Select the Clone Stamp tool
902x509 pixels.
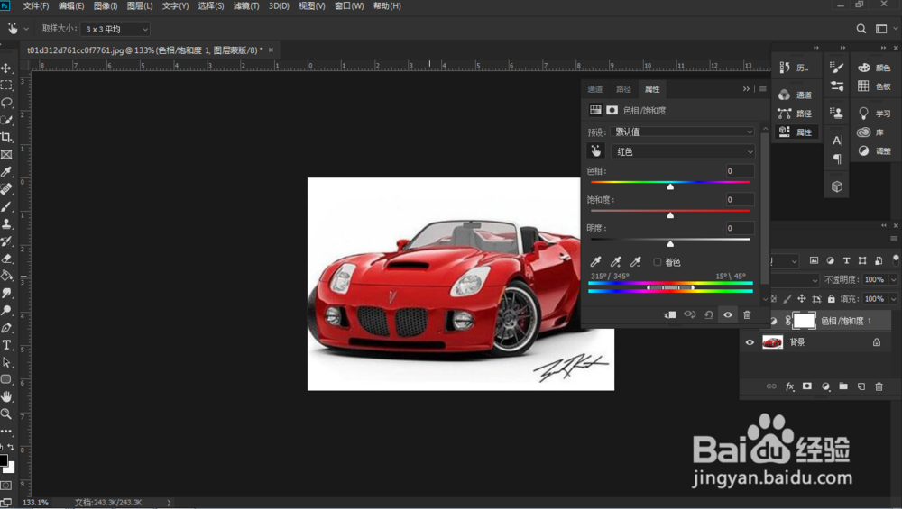(x=6, y=223)
